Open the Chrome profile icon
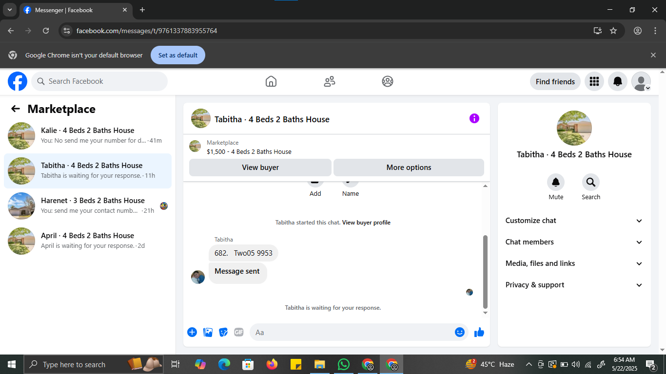 pyautogui.click(x=638, y=31)
